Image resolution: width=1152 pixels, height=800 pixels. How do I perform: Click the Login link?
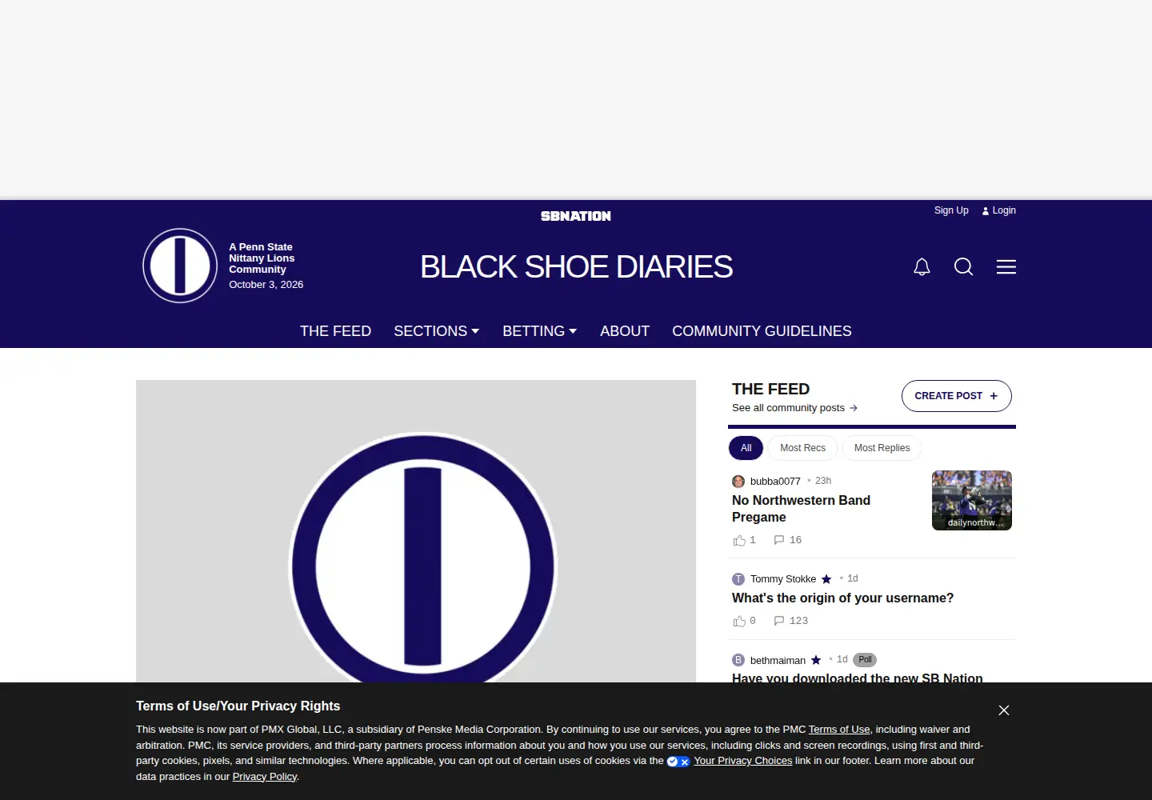999,210
